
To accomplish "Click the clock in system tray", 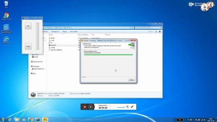I will (x=211, y=120).
